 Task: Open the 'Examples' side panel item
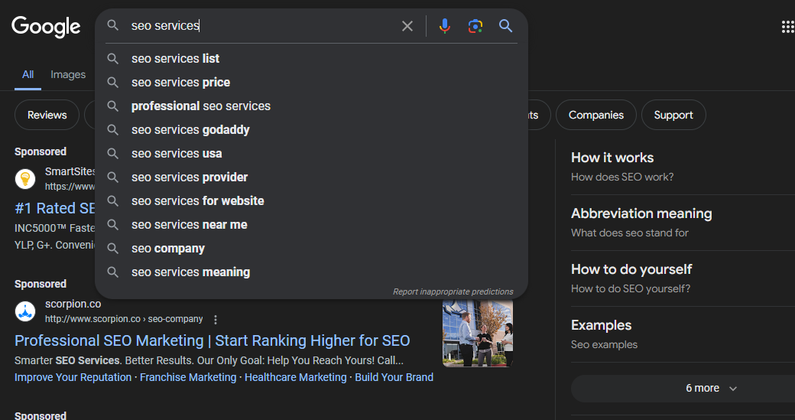point(683,334)
